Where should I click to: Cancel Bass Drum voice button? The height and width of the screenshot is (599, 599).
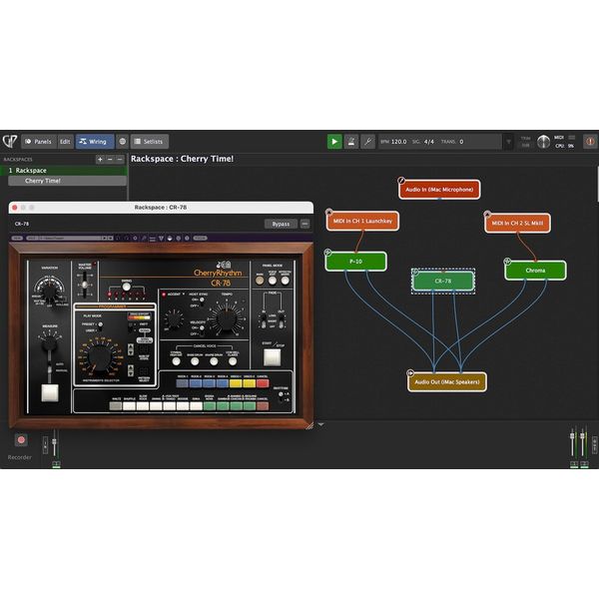coord(195,361)
